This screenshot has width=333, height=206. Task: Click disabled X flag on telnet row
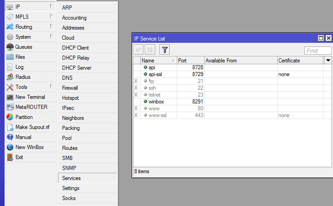[x=136, y=95]
